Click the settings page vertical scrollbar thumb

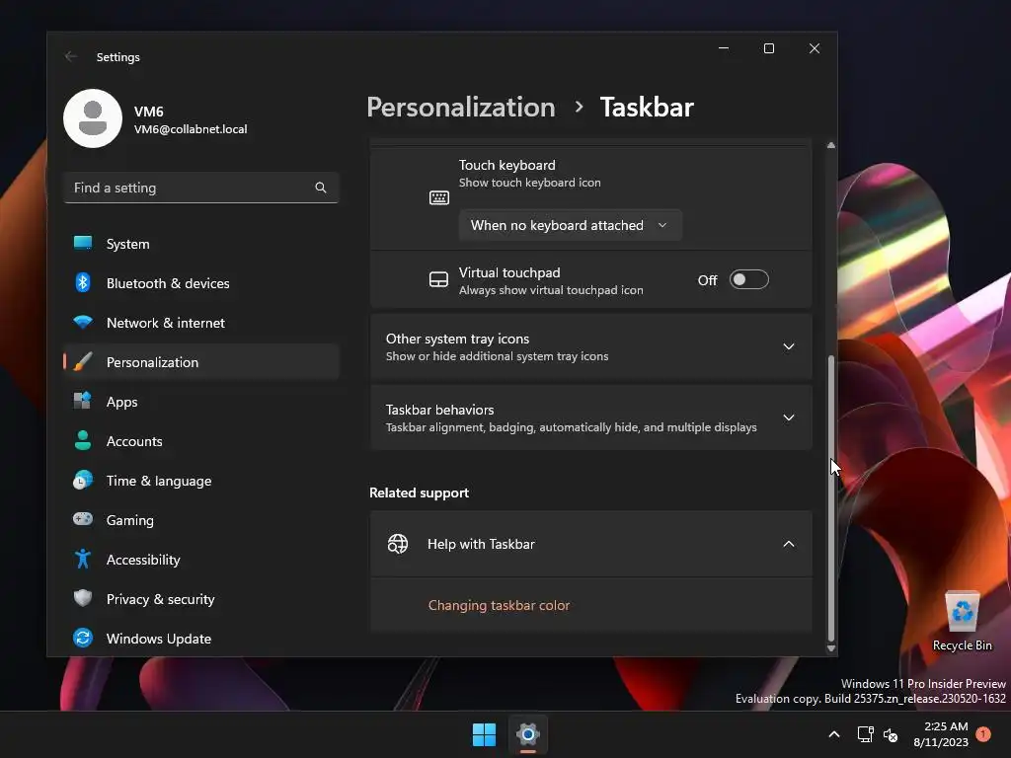pos(831,496)
